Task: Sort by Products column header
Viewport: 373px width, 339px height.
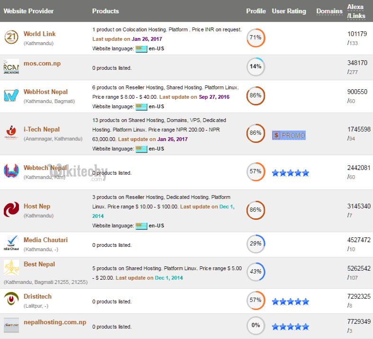Action: click(x=105, y=11)
